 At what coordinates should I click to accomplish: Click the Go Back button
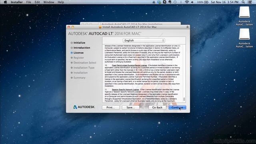point(157,108)
